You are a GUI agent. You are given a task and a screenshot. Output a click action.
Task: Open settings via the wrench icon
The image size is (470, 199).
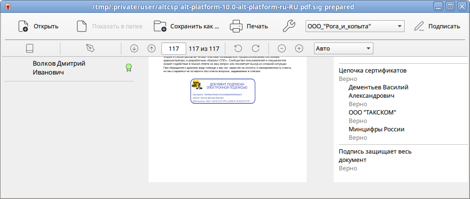coord(289,26)
